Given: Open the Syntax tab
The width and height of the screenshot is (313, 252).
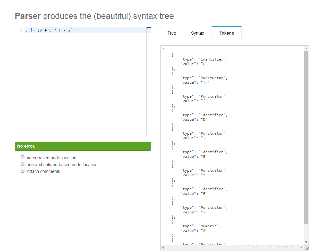Looking at the screenshot, I should (x=197, y=33).
